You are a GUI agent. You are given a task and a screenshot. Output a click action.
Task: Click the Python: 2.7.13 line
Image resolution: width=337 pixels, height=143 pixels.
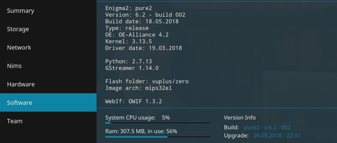tap(129, 61)
